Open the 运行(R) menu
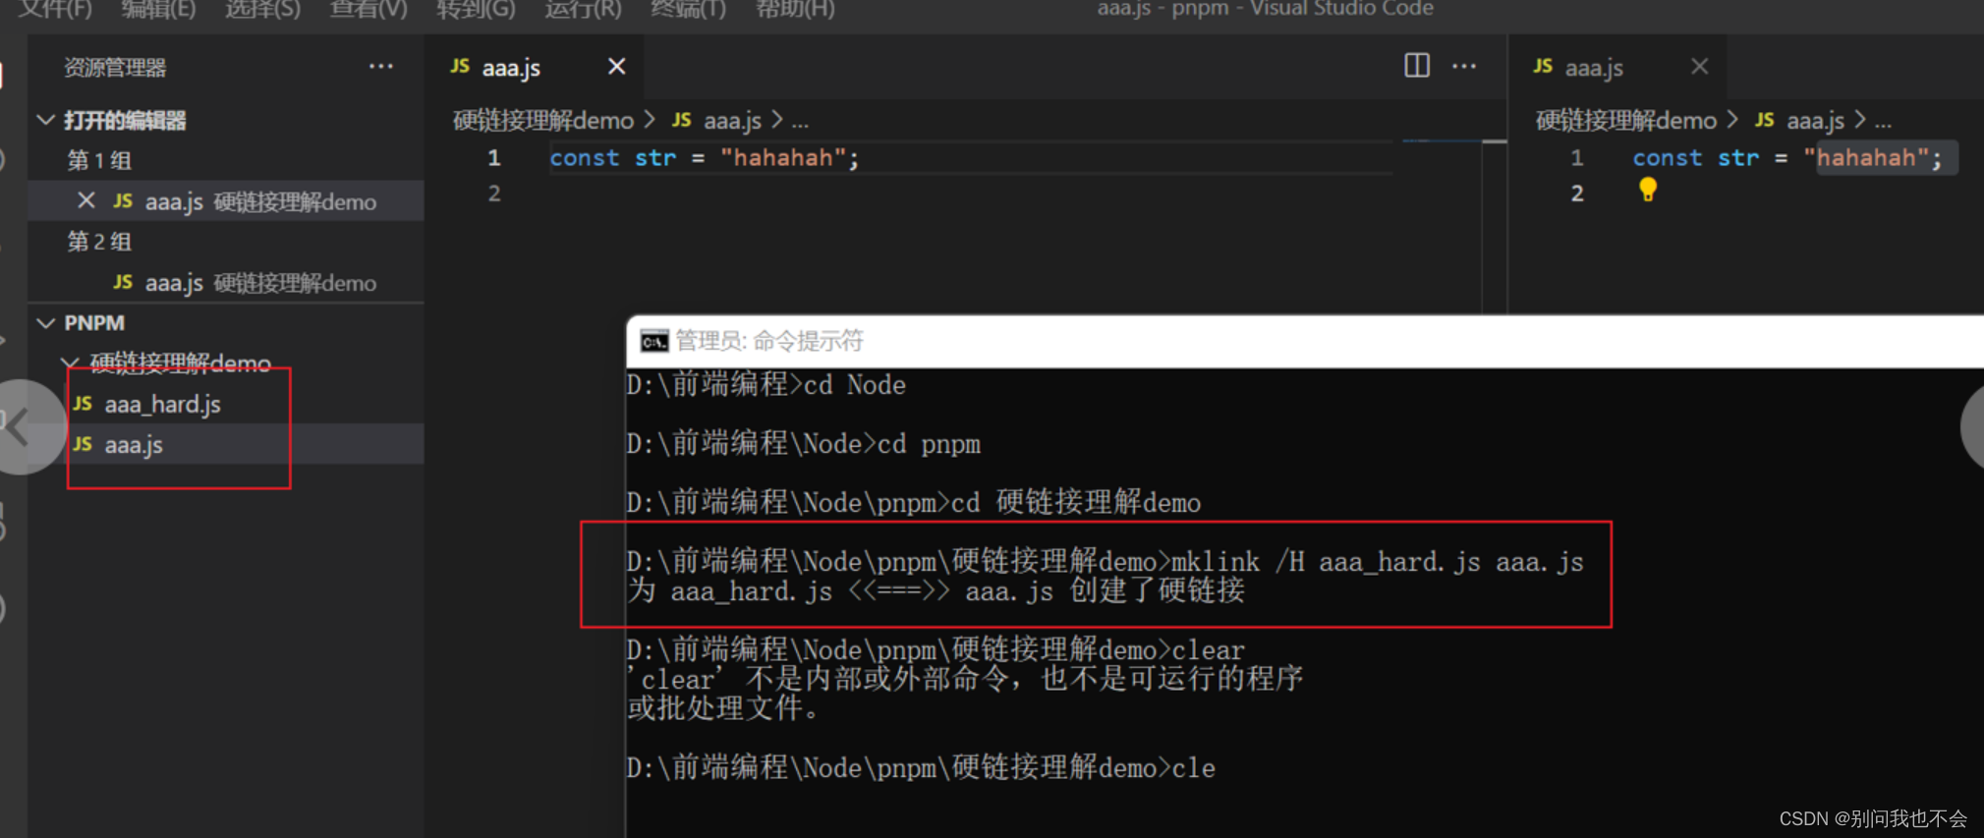This screenshot has height=838, width=1984. pos(583,9)
